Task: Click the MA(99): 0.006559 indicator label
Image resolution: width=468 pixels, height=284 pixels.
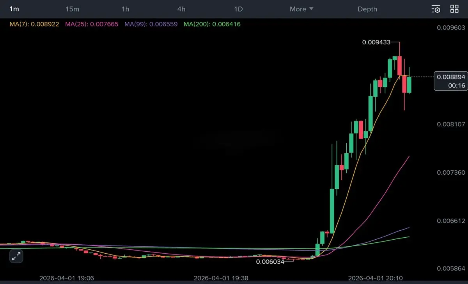Action: (x=151, y=24)
